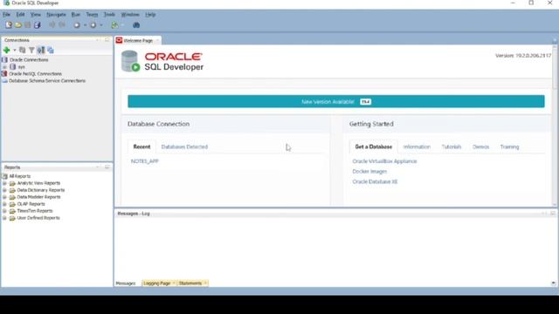This screenshot has width=559, height=314.
Task: Open the Back button history dropdown
Action: (86, 25)
